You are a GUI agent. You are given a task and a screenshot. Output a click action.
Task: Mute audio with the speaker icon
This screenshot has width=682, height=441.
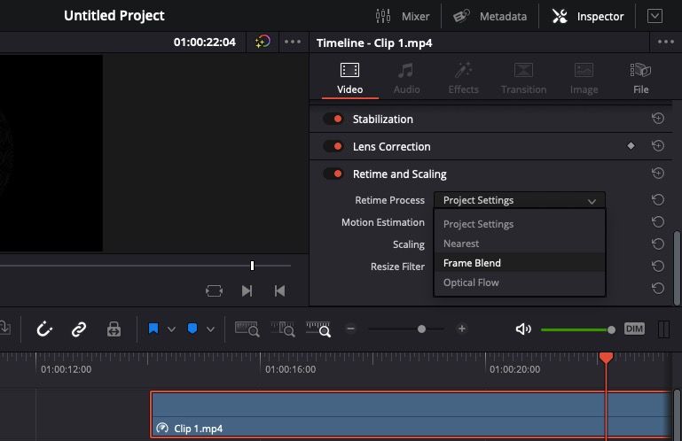pyautogui.click(x=523, y=329)
